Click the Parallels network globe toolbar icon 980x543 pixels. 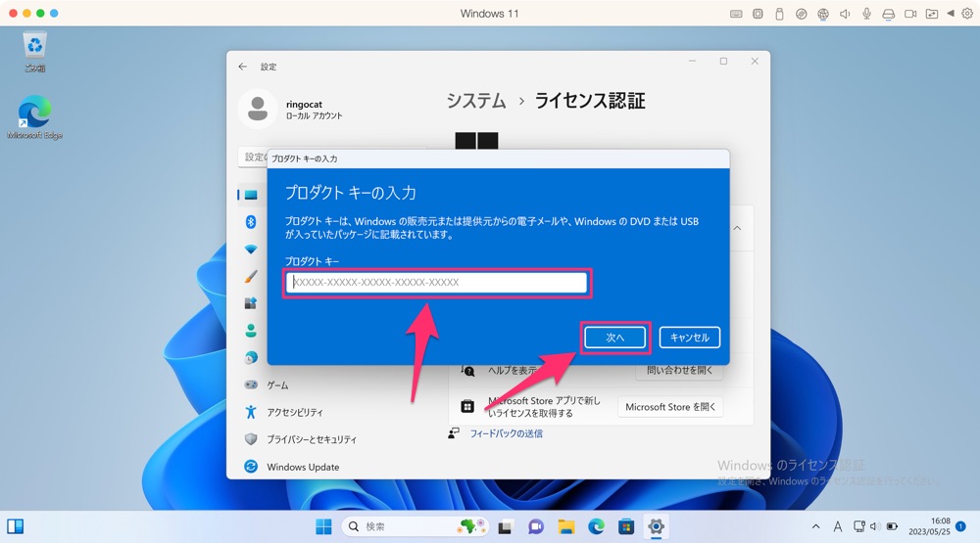point(823,14)
